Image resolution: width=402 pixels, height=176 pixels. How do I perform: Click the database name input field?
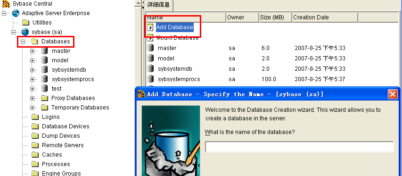tap(299, 147)
